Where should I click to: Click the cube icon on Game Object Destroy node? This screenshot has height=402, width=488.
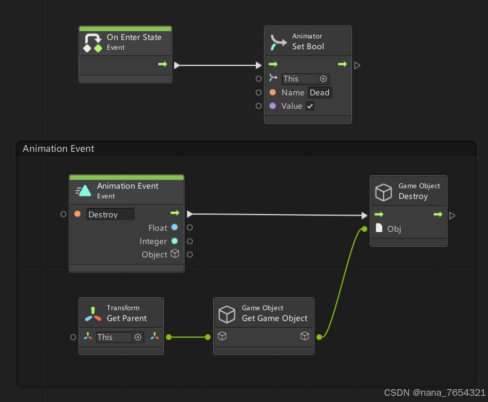click(x=384, y=191)
